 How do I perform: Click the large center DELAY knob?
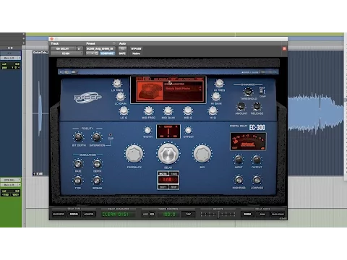coord(168,154)
